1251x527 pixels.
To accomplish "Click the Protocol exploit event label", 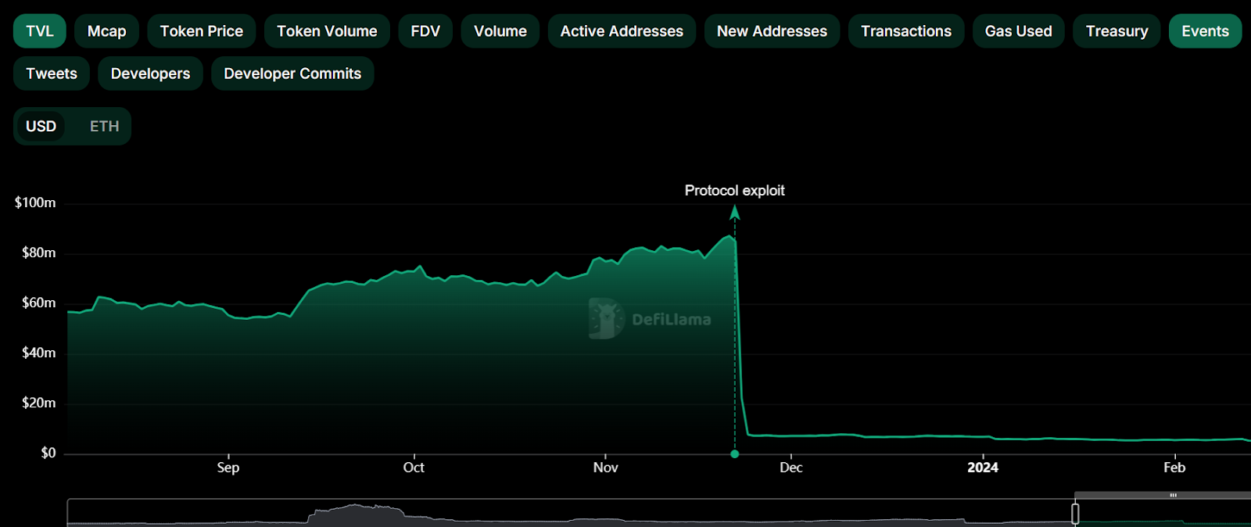I will (x=734, y=191).
